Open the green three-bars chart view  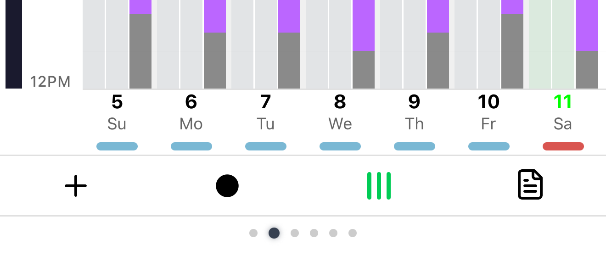[379, 186]
